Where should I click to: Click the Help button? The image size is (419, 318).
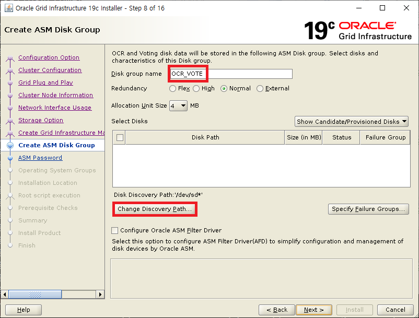[24, 310]
